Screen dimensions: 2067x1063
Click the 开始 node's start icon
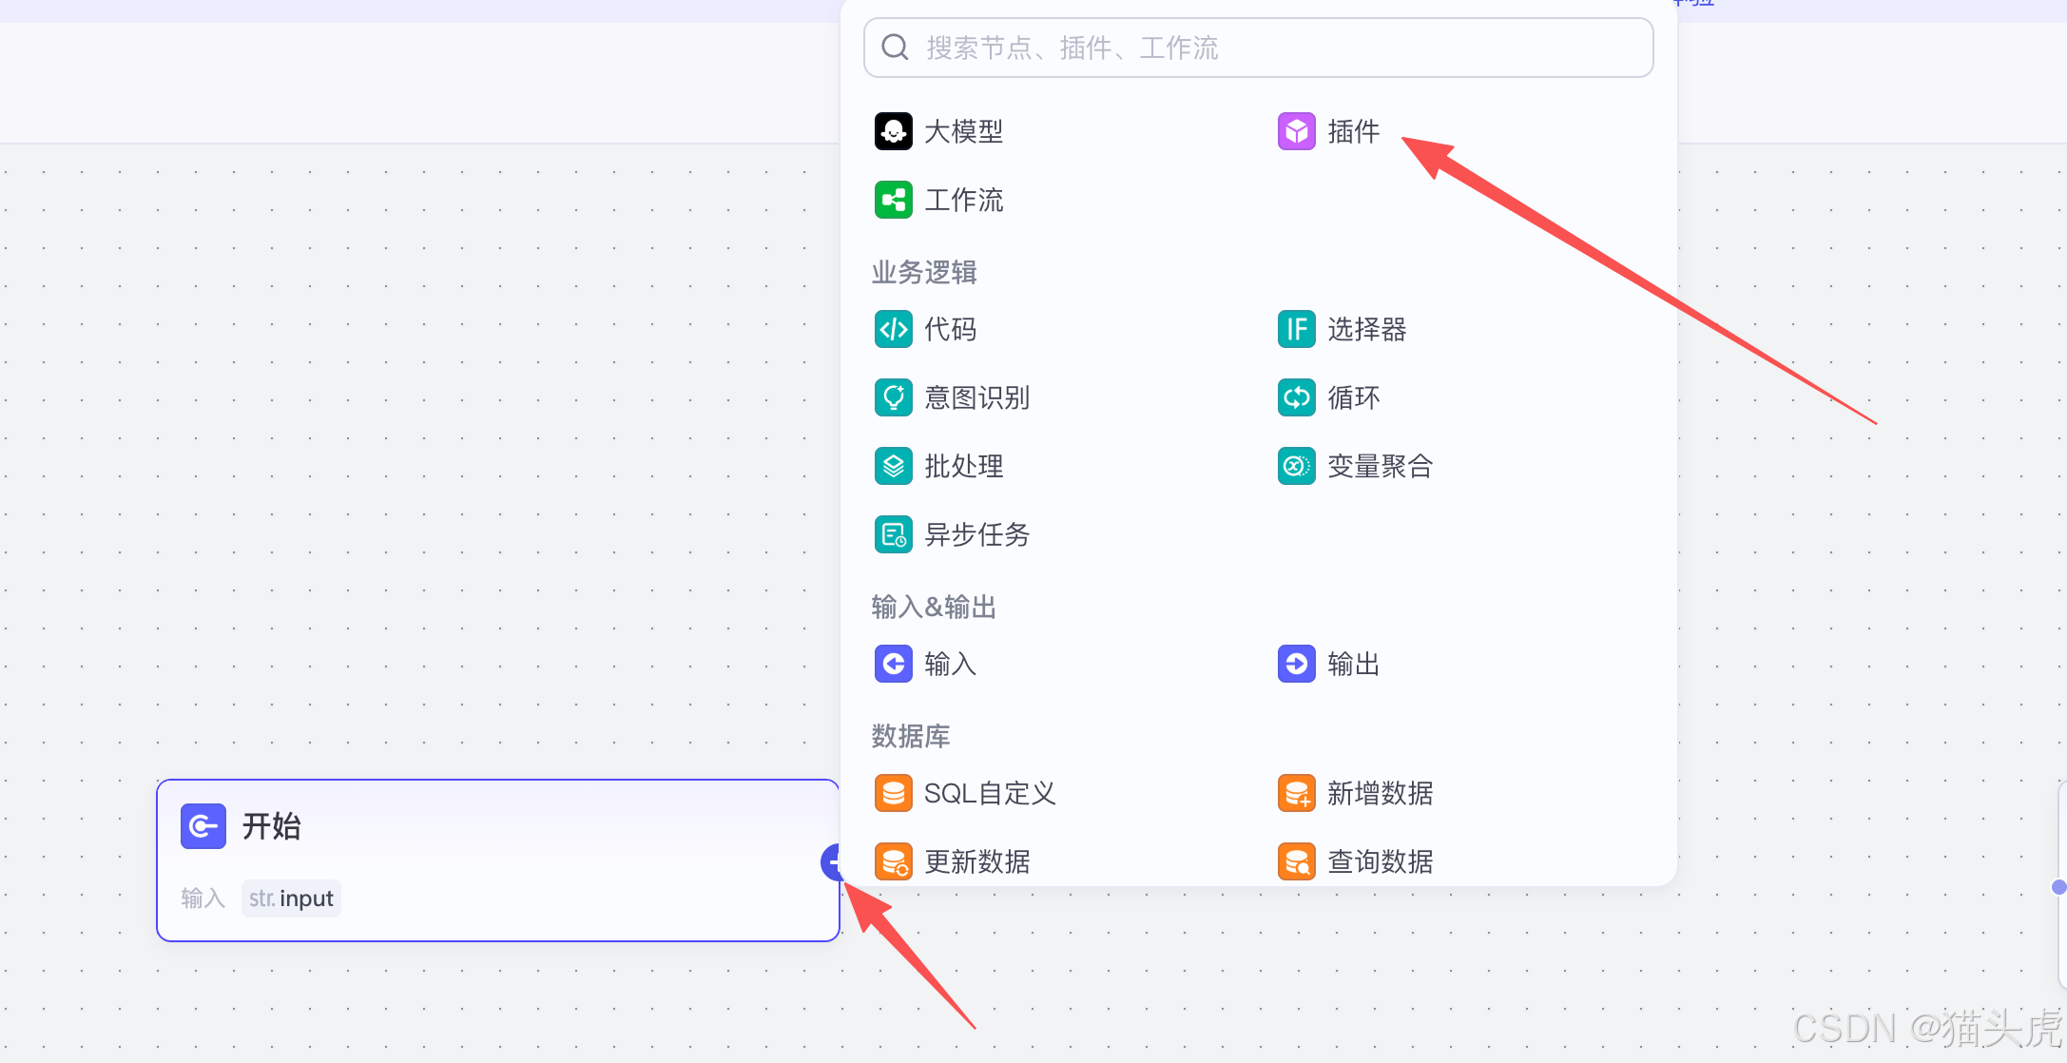(203, 826)
